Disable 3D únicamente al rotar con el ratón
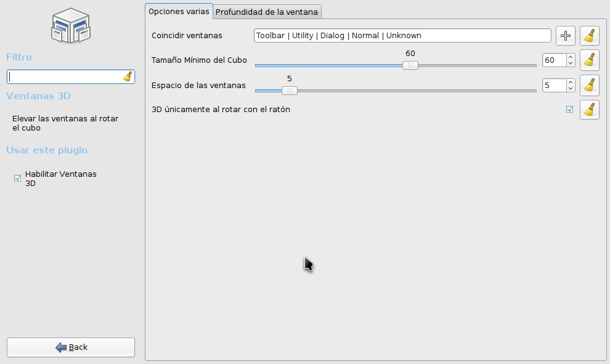 (x=568, y=109)
